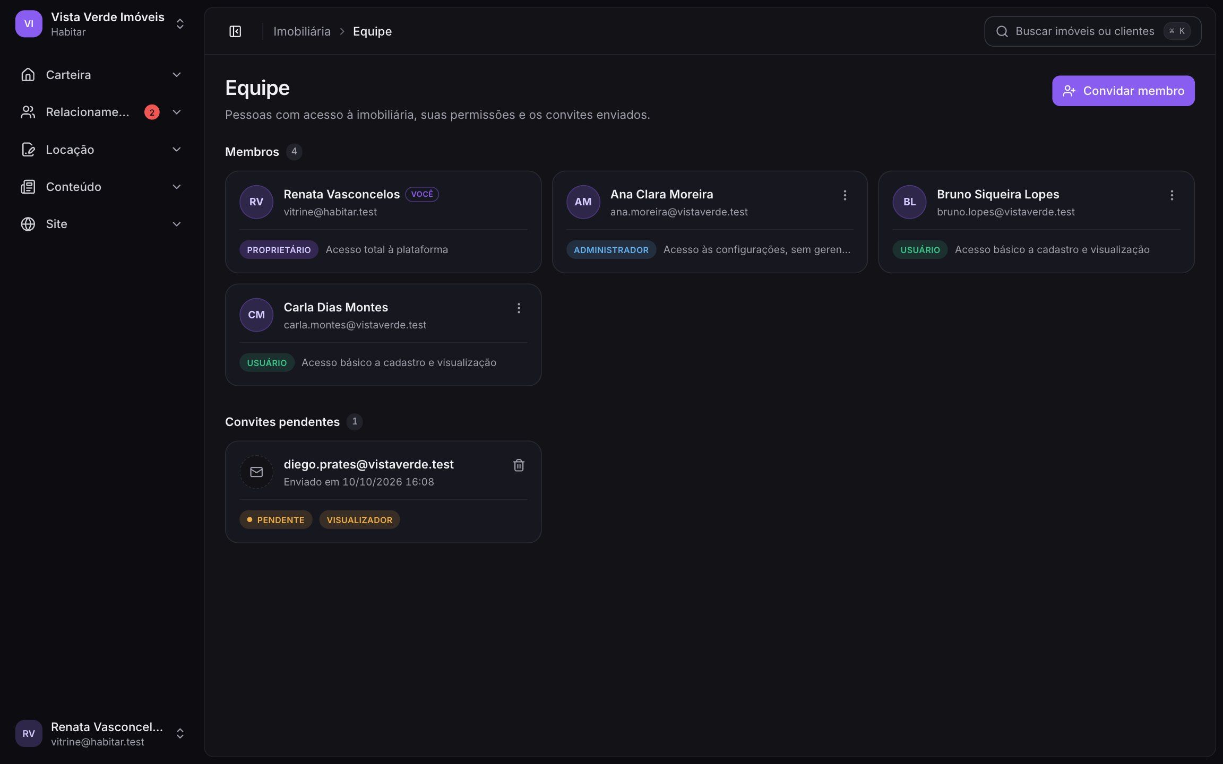This screenshot has height=764, width=1223.
Task: Focus the Buscar imóveis ou clientes field
Action: click(x=1092, y=31)
